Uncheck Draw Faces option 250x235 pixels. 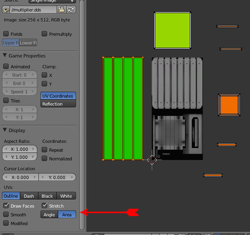6,206
